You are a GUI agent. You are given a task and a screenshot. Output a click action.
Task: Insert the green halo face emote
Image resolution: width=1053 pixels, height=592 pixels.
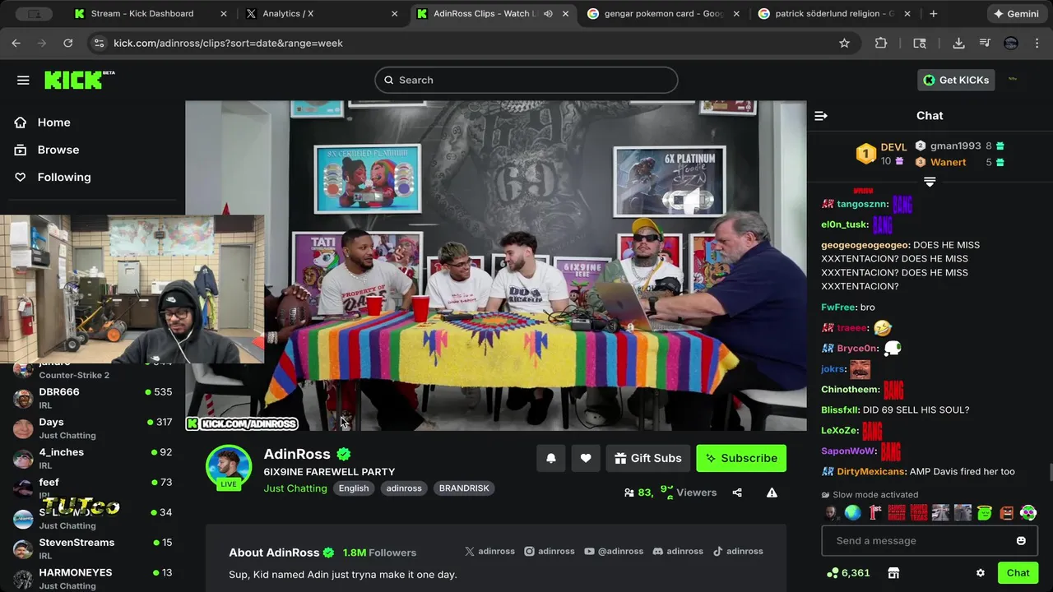coord(985,512)
